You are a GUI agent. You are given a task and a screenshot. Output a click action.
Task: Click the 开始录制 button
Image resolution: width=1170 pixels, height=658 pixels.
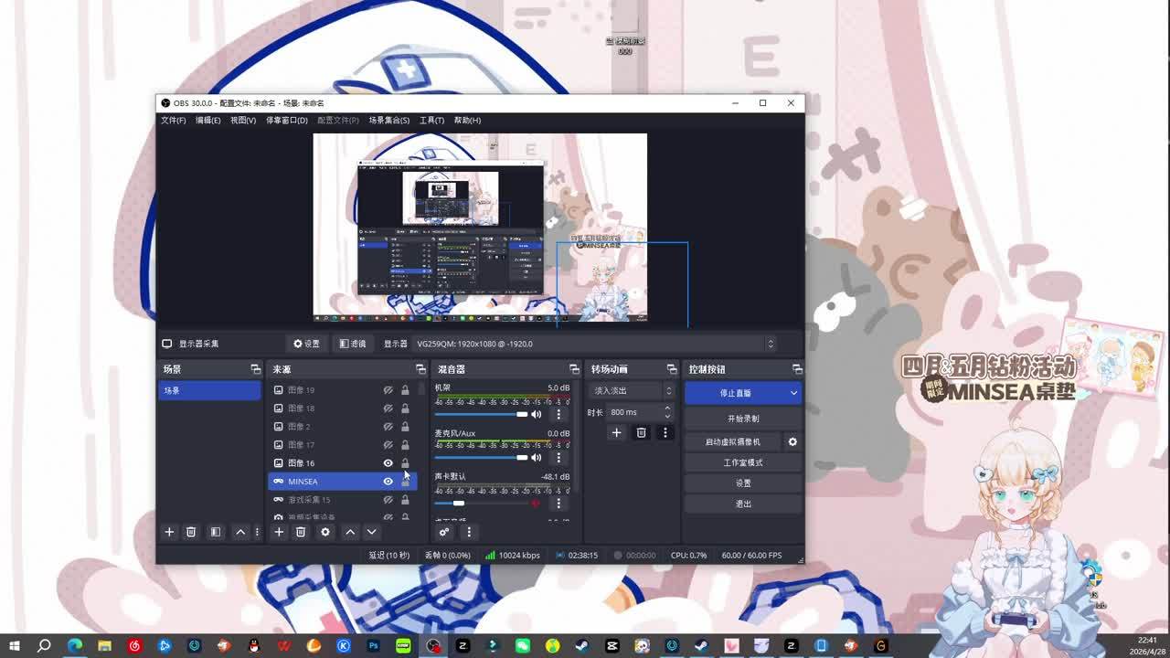coord(742,419)
